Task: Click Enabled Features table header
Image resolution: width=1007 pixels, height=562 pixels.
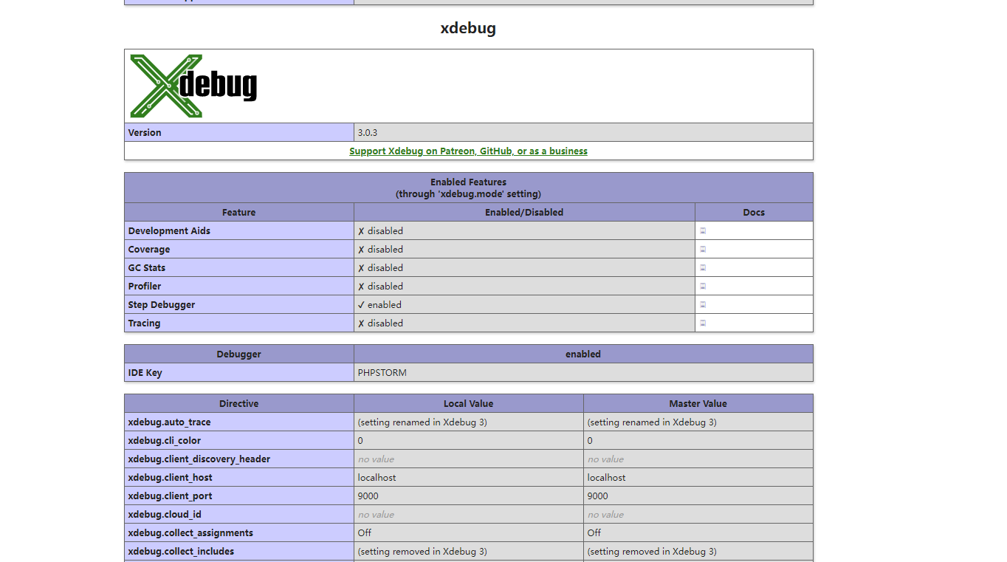Action: click(x=469, y=188)
